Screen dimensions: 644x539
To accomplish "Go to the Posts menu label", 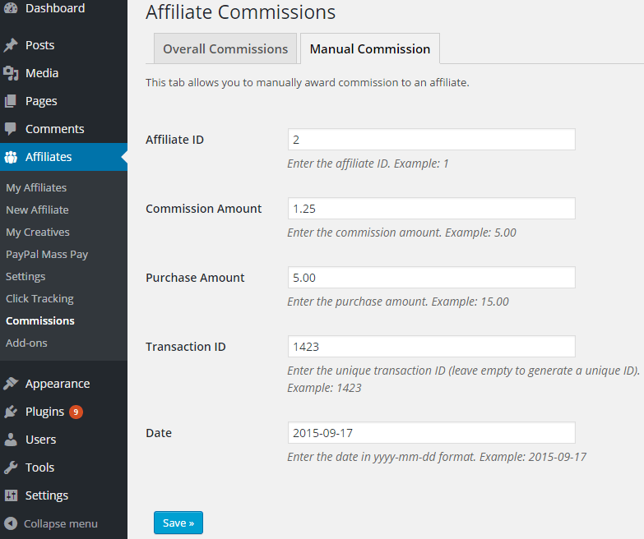I will tap(39, 45).
